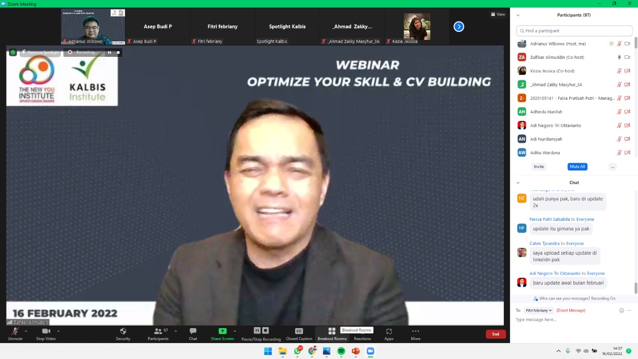Click the Closed Caption icon
The width and height of the screenshot is (638, 359).
click(299, 332)
